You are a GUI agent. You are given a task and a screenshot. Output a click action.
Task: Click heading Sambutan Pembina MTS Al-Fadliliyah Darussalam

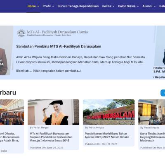[59, 47]
